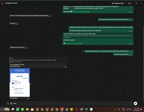Open network settings from the tray

click(x=128, y=109)
